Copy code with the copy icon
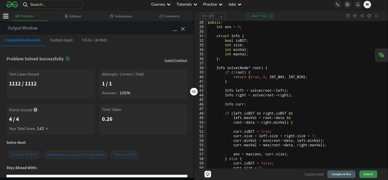388x180 pixels. (x=348, y=16)
